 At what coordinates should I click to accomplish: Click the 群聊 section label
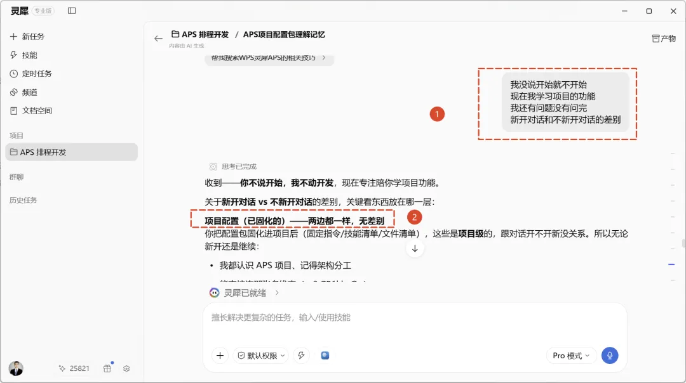point(17,177)
